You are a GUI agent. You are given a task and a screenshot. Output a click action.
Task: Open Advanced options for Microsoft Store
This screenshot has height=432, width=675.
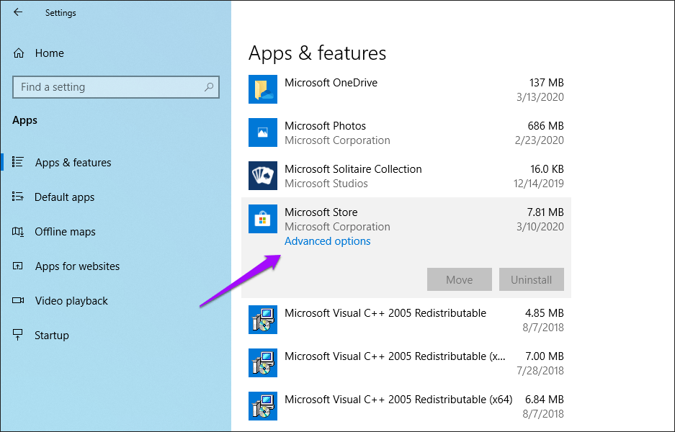click(x=327, y=241)
